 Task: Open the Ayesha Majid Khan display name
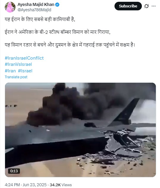tap(36, 4)
